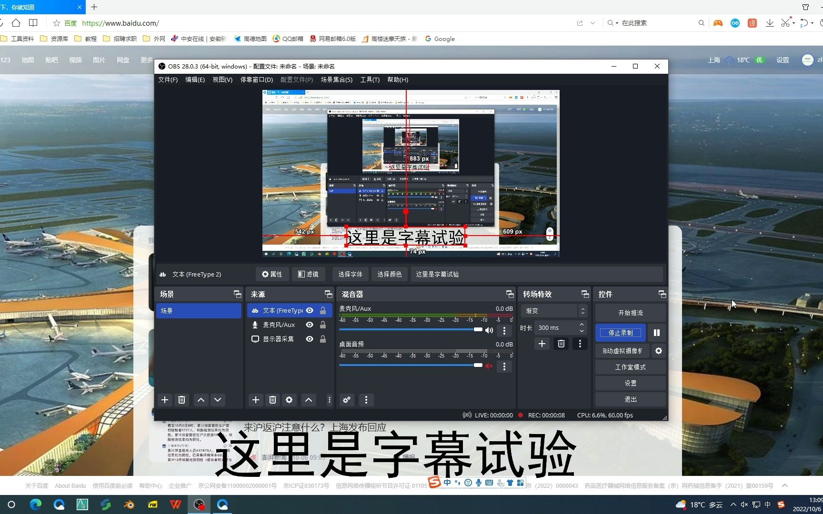823x514 pixels.
Task: Click 停止录制 to stop recording
Action: coord(620,333)
